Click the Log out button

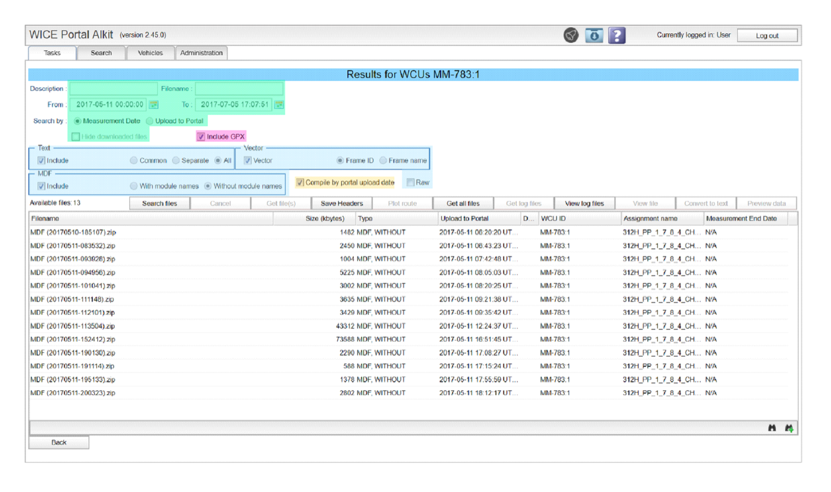click(767, 36)
